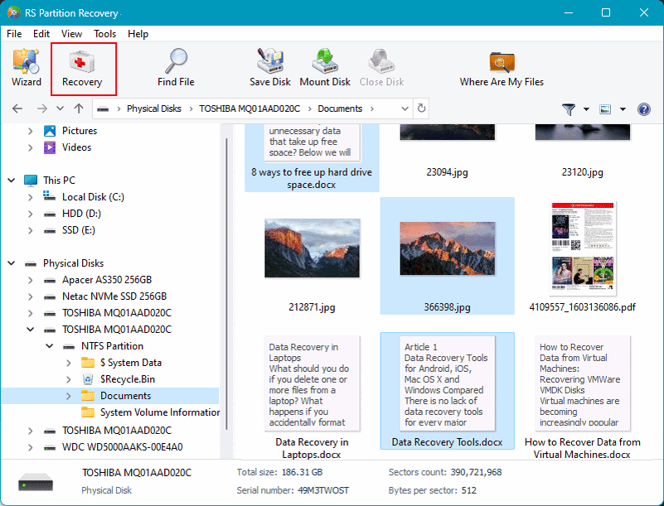Select Data Recovery in Laptops.docx file
Screen dimensions: 664x506
(x=312, y=396)
